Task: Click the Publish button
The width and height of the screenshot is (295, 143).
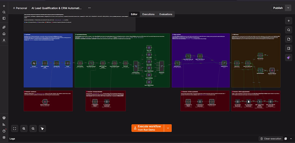Action: [278, 8]
